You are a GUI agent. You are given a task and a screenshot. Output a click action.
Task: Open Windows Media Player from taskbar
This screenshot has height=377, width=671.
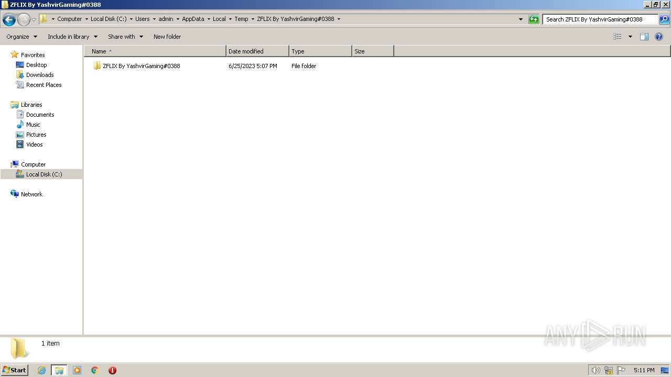(x=77, y=370)
